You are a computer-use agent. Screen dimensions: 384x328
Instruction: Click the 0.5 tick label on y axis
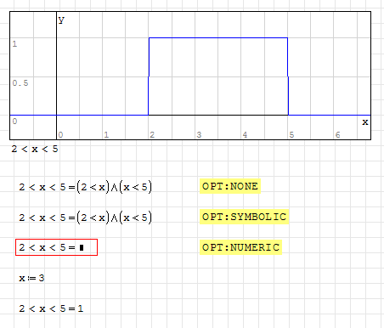20,83
